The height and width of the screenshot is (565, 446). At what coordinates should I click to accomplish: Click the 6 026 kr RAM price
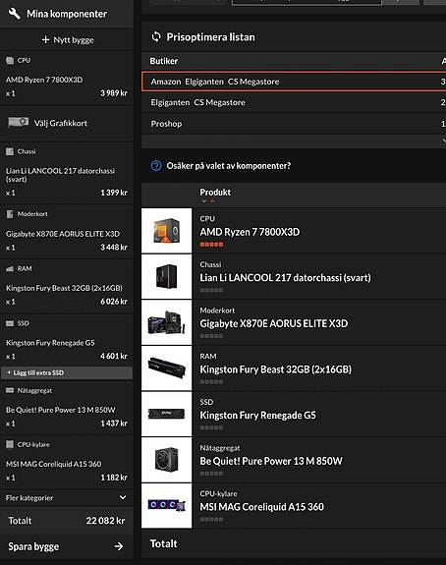pos(114,302)
